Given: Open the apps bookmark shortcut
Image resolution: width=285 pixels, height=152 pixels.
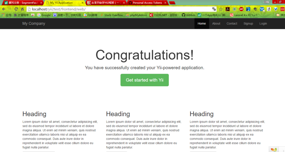Looking at the screenshot, I should (x=6, y=15).
